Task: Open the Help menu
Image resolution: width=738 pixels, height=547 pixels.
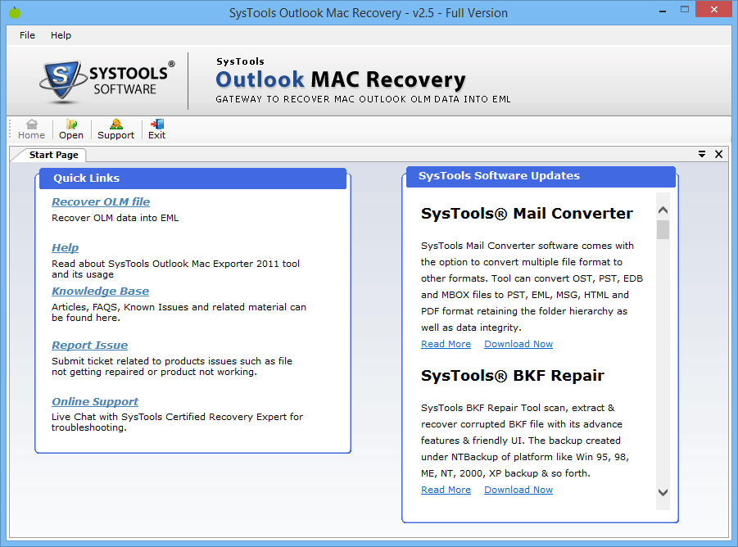Action: pyautogui.click(x=61, y=35)
